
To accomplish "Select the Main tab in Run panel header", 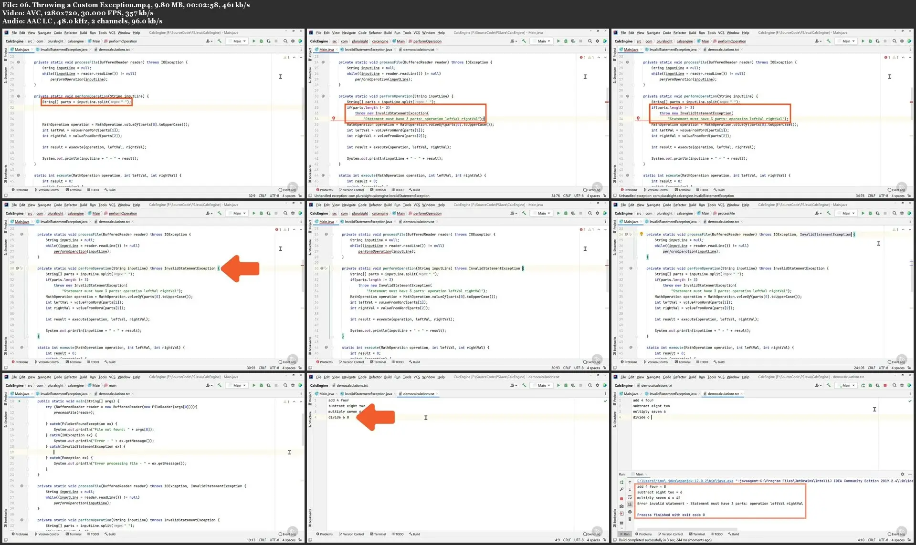I will pos(639,474).
